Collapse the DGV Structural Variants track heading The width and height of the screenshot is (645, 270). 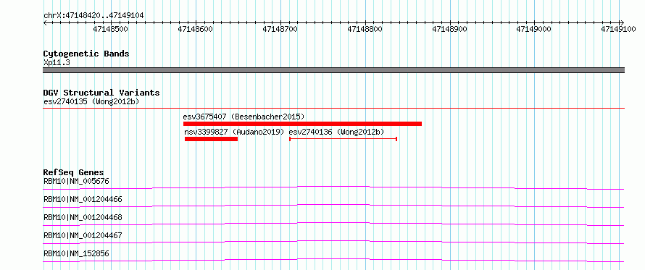point(101,93)
